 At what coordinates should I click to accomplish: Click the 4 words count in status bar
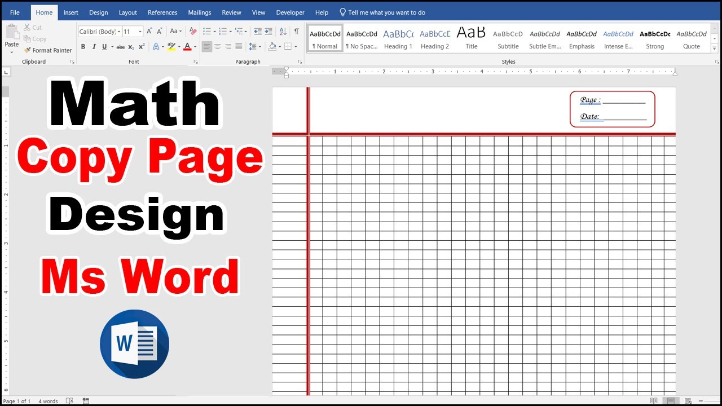[x=48, y=401]
